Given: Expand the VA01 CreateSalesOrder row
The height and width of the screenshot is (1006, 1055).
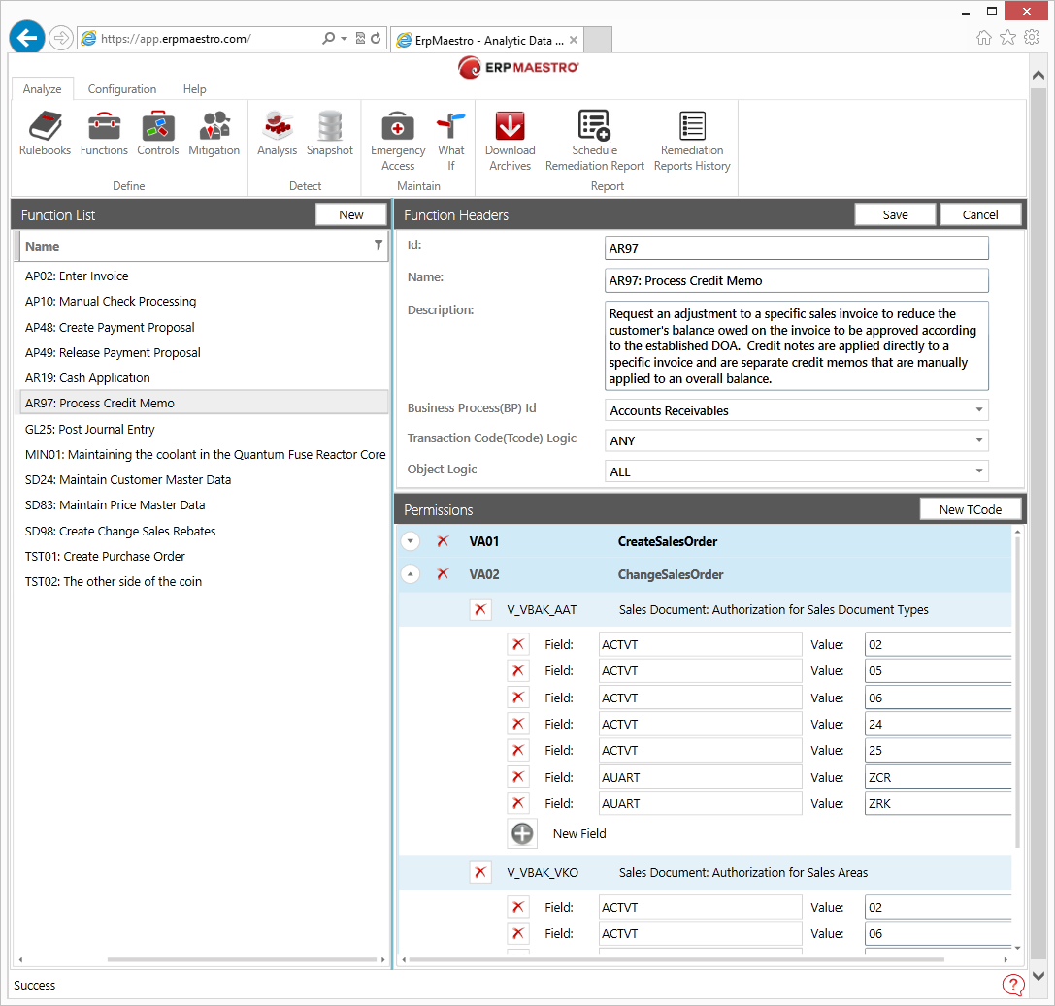Looking at the screenshot, I should tap(411, 541).
